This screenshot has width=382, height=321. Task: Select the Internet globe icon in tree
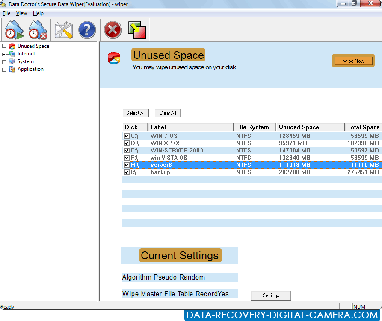[12, 54]
